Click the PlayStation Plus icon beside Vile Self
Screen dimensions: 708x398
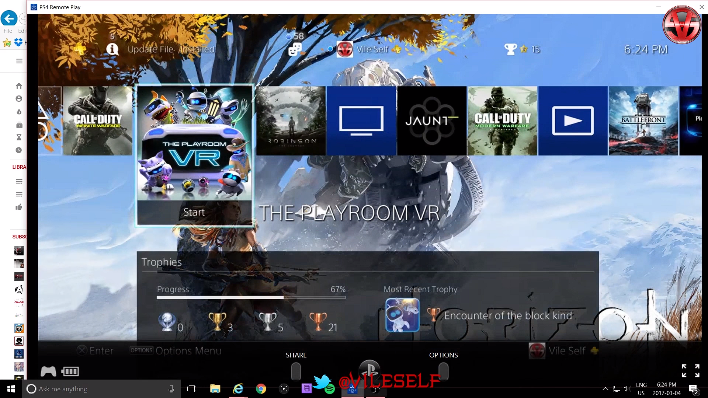coord(397,49)
